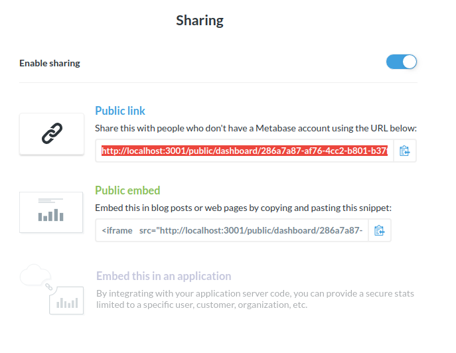Click the Sharing title heading

click(200, 21)
